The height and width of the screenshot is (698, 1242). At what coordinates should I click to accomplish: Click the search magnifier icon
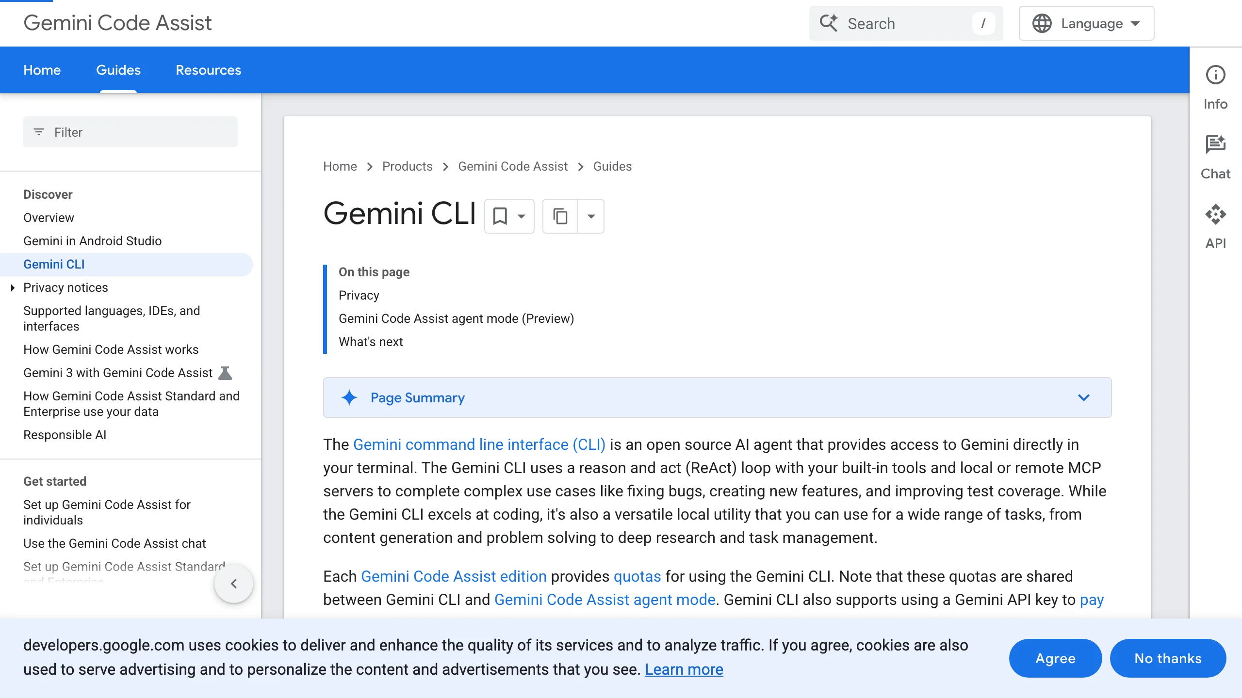[x=829, y=23]
